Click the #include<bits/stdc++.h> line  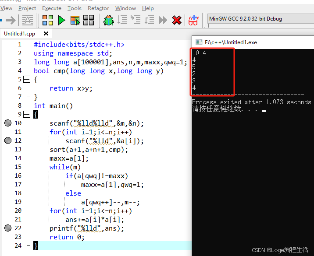point(79,44)
